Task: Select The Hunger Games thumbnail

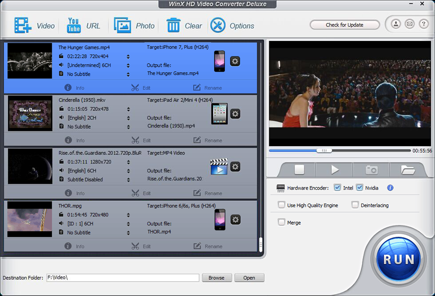Action: click(x=30, y=61)
